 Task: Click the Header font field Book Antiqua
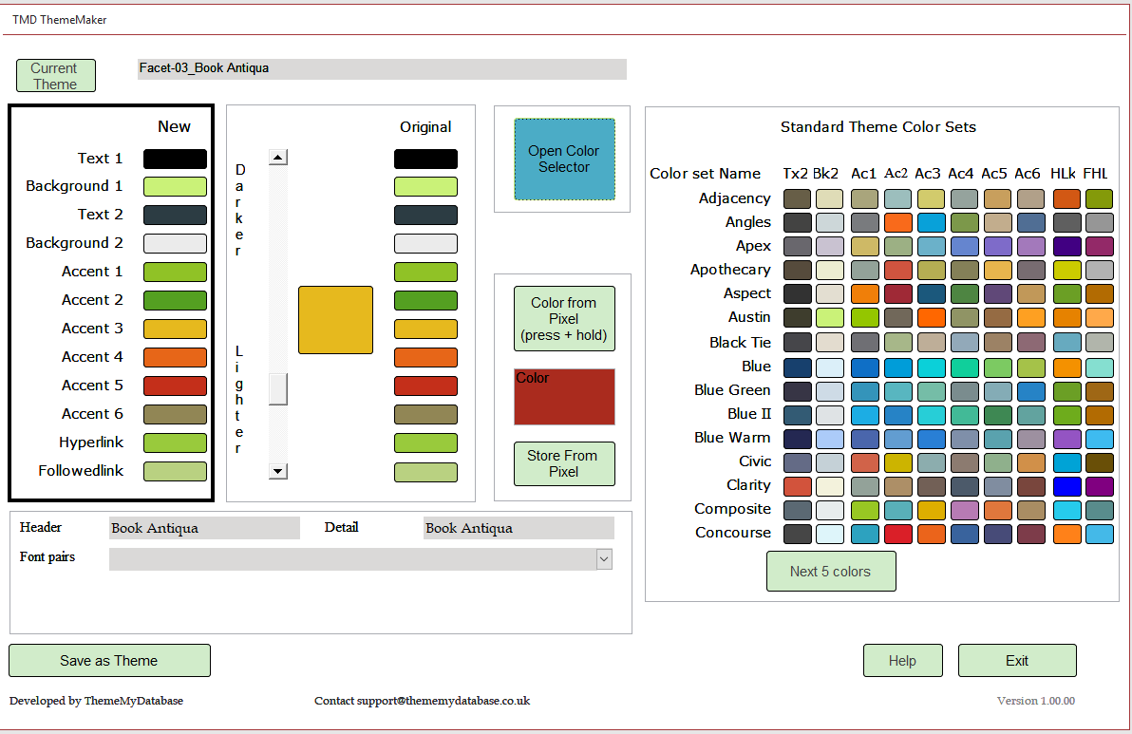[204, 528]
